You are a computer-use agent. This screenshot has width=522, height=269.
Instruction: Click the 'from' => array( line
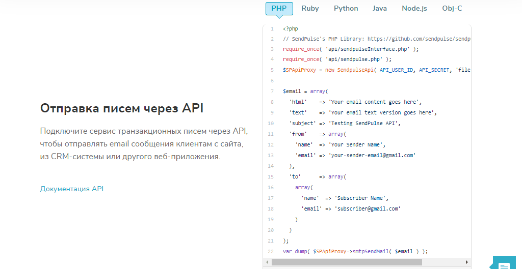point(318,134)
